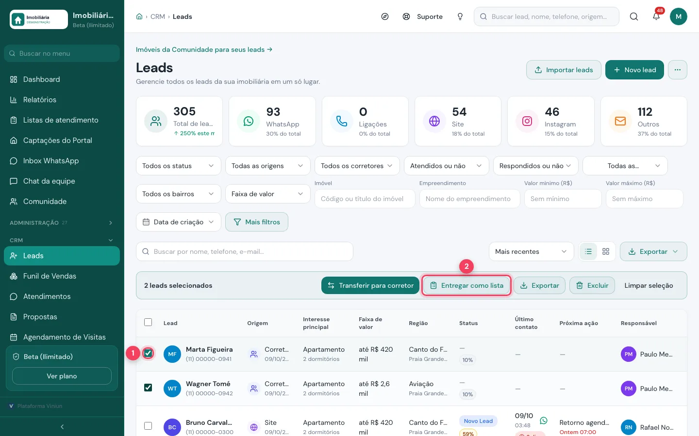Image resolution: width=699 pixels, height=436 pixels.
Task: Open the compass explore icon in header
Action: pyautogui.click(x=385, y=16)
